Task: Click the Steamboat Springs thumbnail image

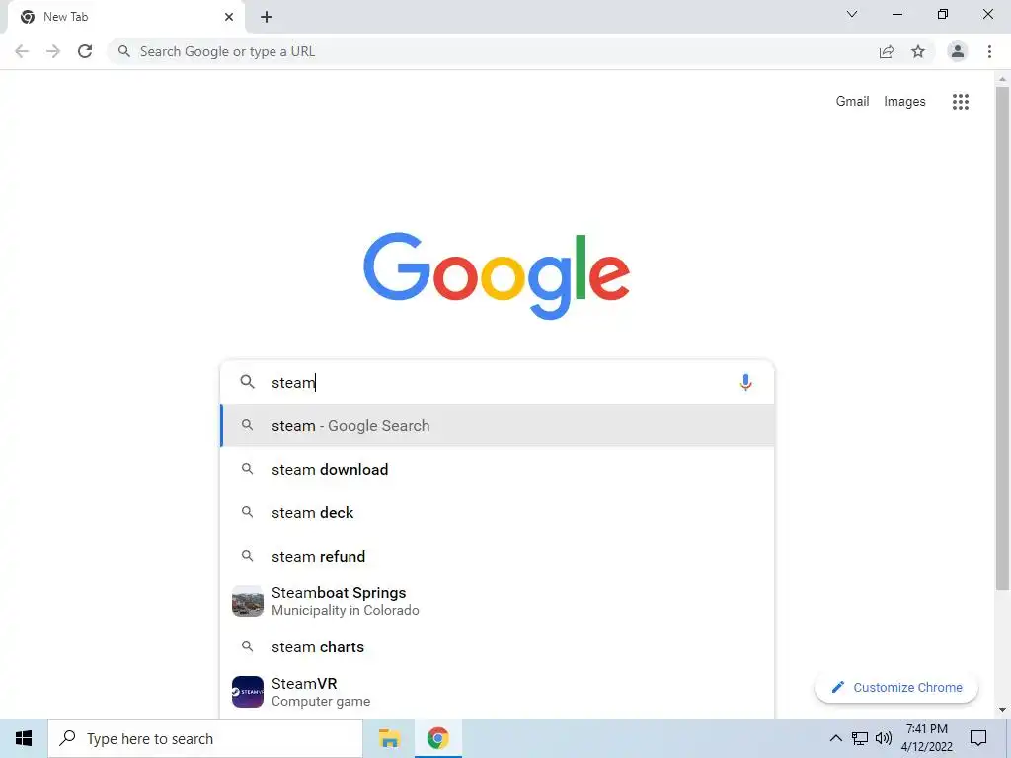Action: tap(248, 601)
